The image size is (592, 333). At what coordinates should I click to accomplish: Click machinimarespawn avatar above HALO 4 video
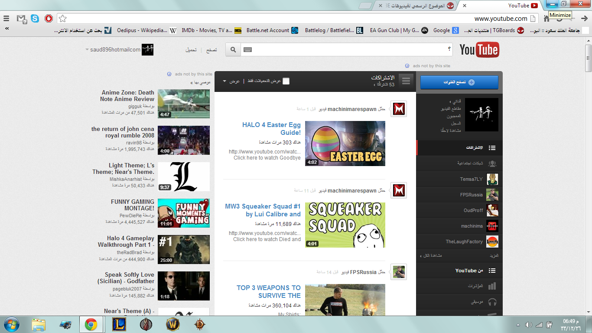pyautogui.click(x=399, y=109)
